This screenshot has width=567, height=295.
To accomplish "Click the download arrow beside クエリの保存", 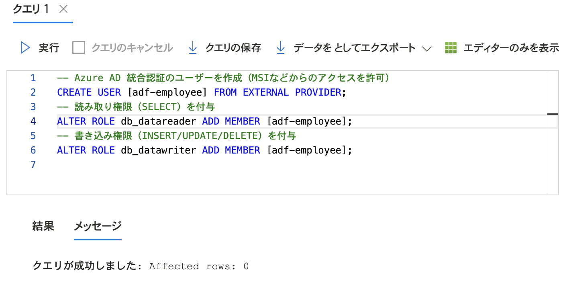I will tap(193, 48).
